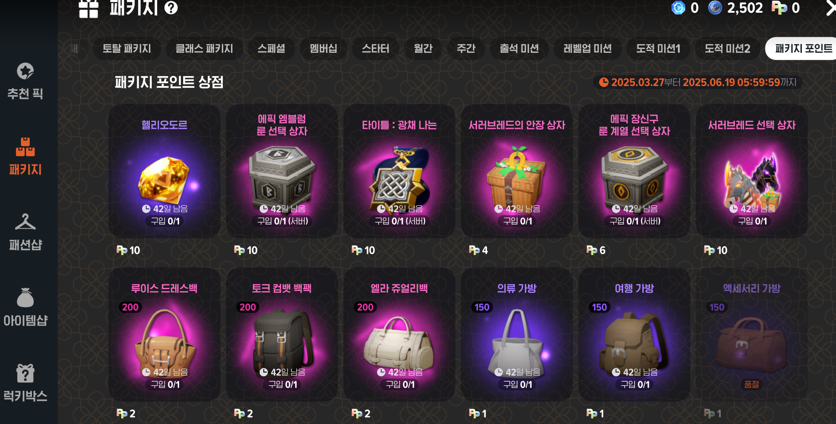This screenshot has width=836, height=424.
Task: Select the 타이틀 : 광채 나는 item card
Action: tap(399, 171)
